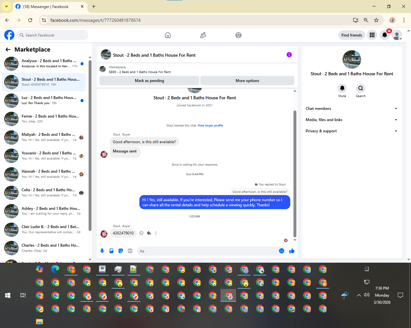Open Hannah's conversation

[44, 174]
